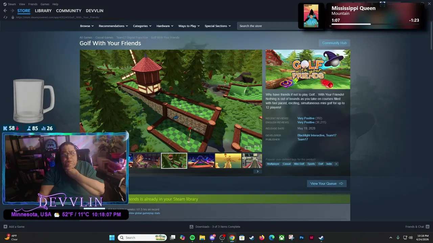Open Photoshop from the taskbar
433x243 pixels.
(x=301, y=238)
